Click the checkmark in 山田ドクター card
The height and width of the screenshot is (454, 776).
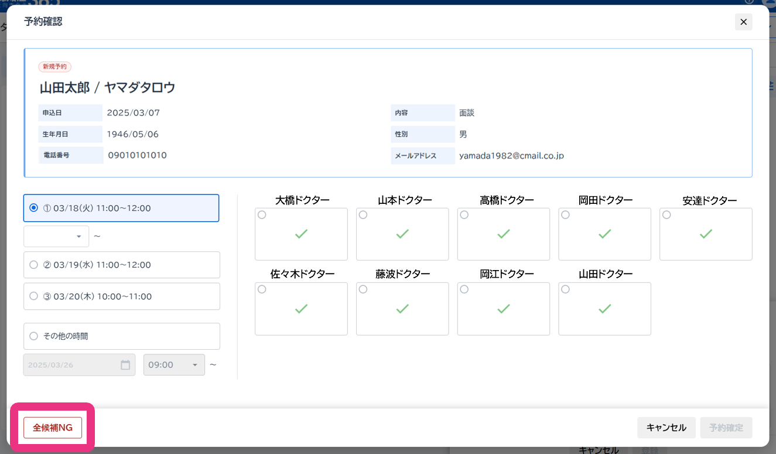pyautogui.click(x=604, y=309)
